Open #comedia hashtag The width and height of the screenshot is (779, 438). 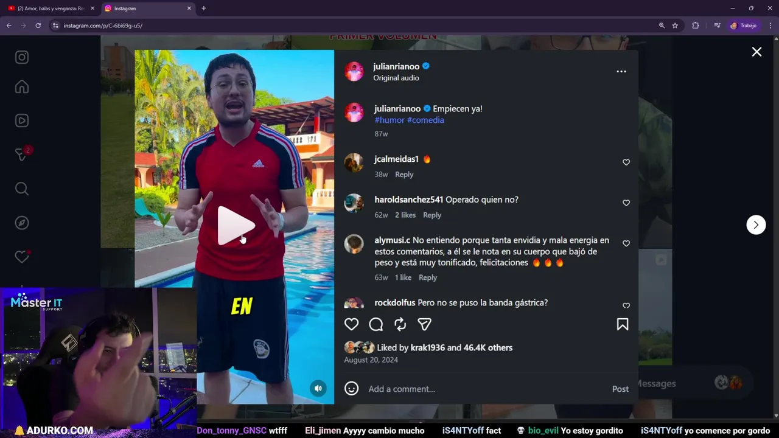(425, 120)
